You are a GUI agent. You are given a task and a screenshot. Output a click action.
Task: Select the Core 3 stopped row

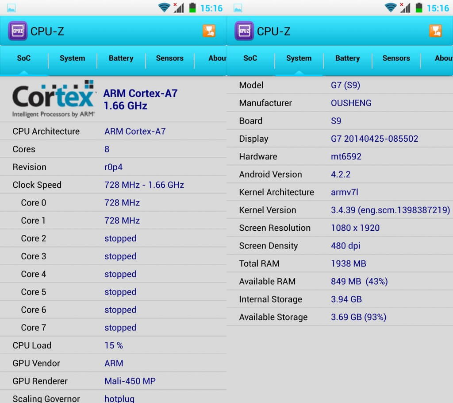[x=113, y=256]
